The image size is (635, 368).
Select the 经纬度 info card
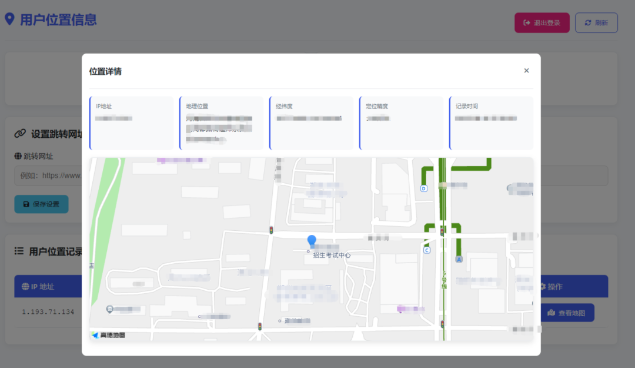pyautogui.click(x=313, y=123)
